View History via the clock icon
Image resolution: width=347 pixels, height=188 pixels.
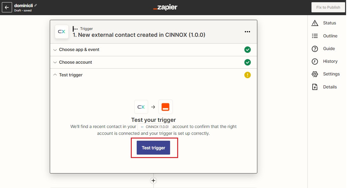315,61
